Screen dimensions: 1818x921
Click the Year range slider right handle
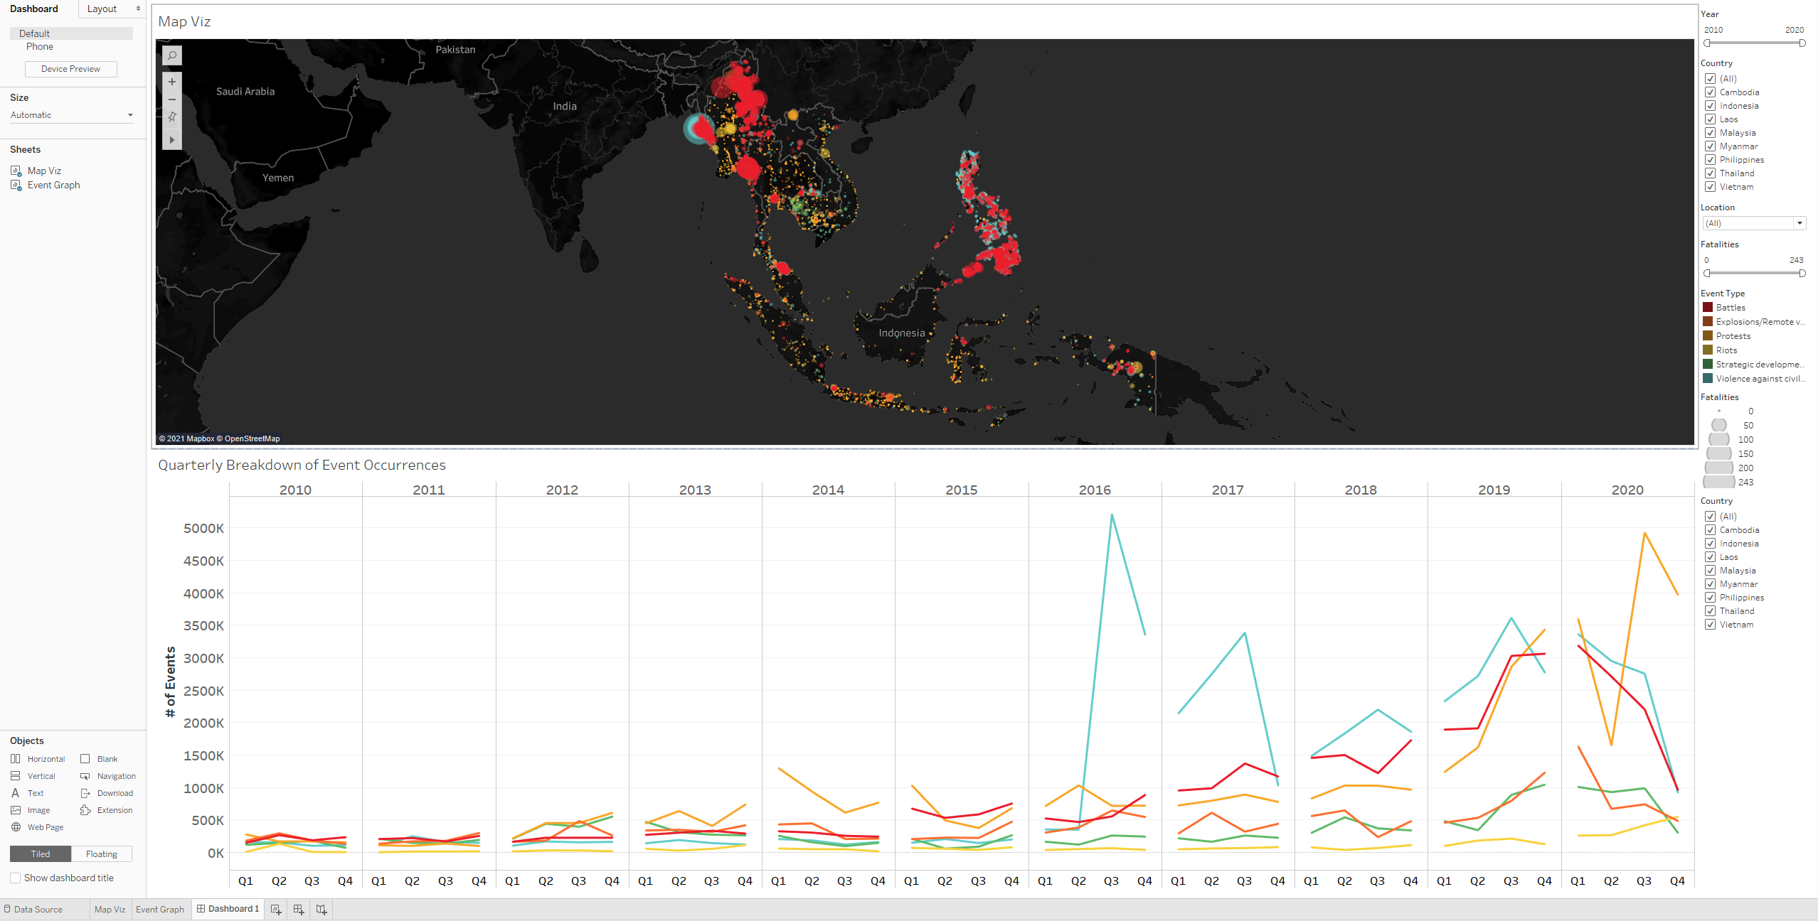click(x=1802, y=43)
